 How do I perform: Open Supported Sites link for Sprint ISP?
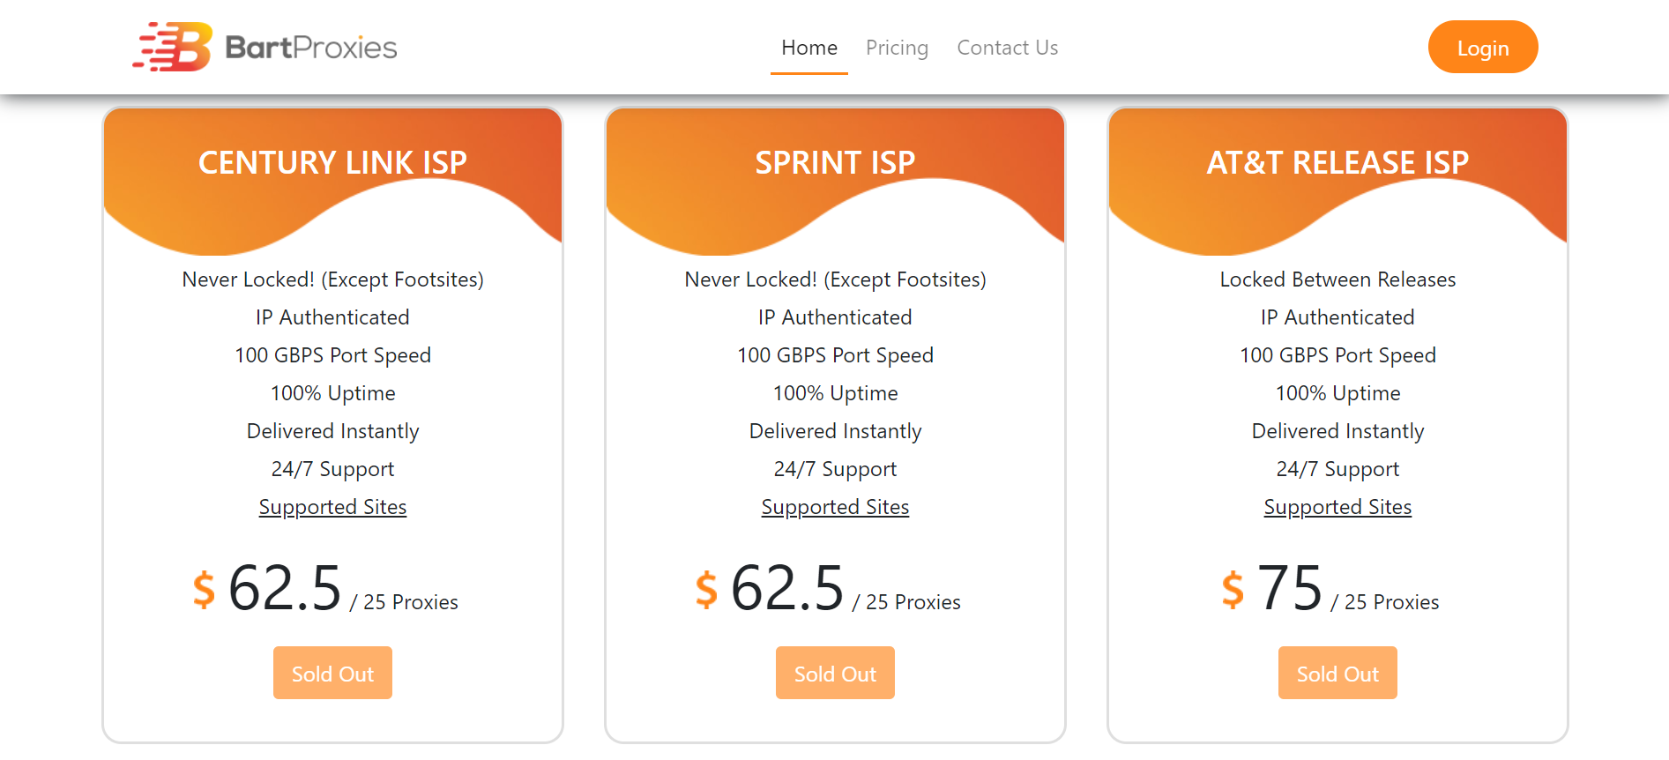coord(835,507)
